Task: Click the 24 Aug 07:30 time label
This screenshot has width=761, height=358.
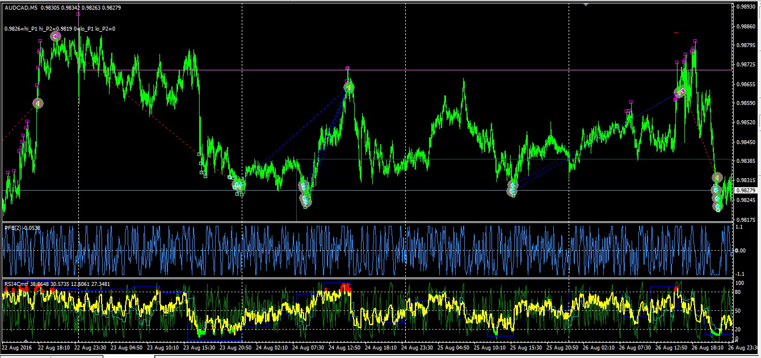Action: pos(309,347)
